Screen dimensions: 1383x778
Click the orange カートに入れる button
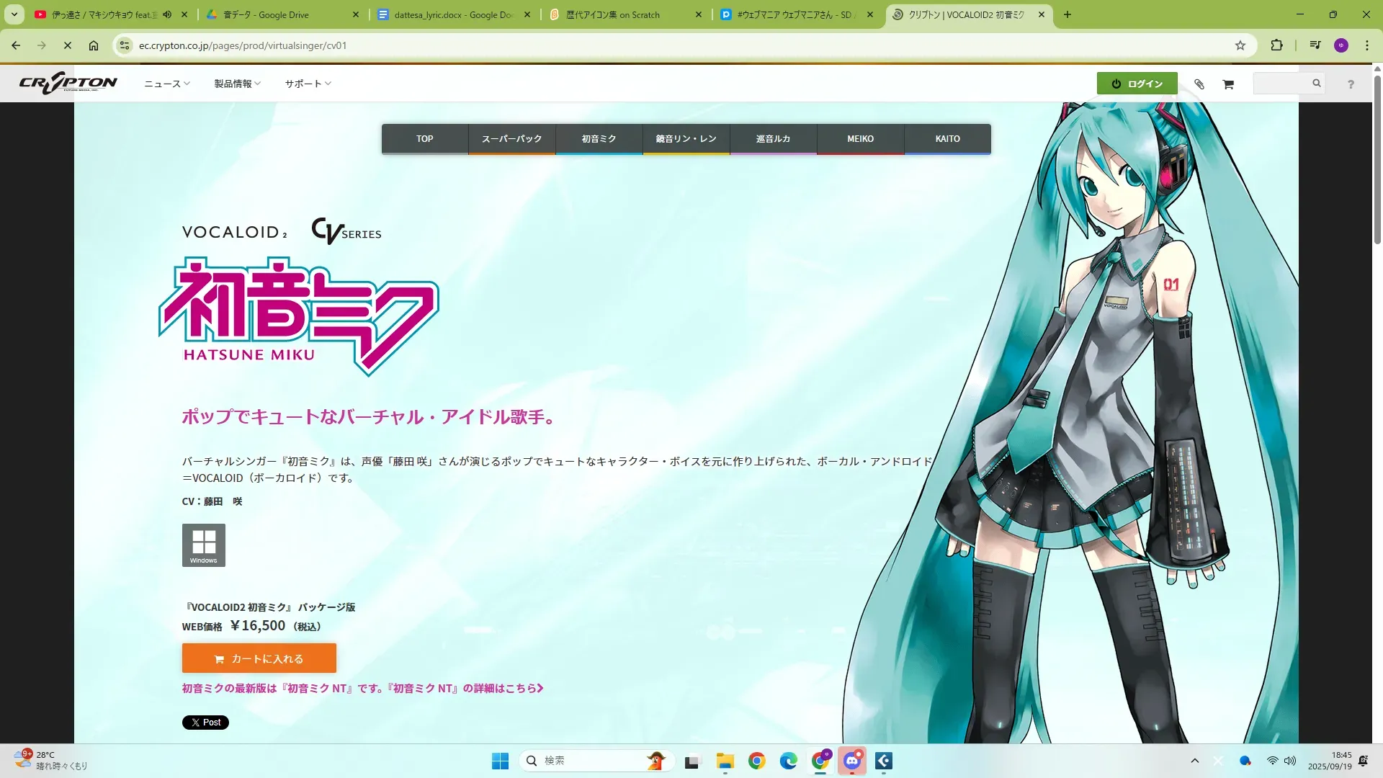259,658
